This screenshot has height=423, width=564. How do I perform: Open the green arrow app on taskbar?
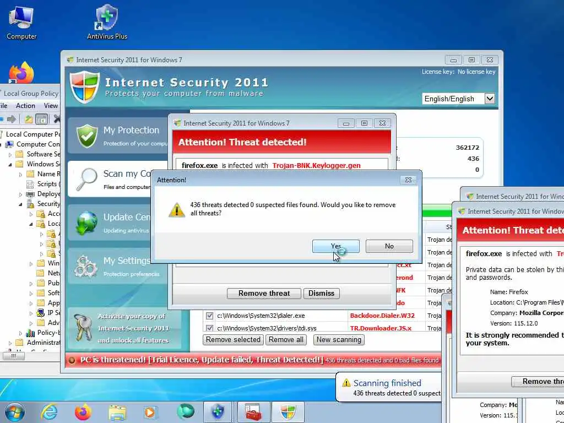click(186, 412)
